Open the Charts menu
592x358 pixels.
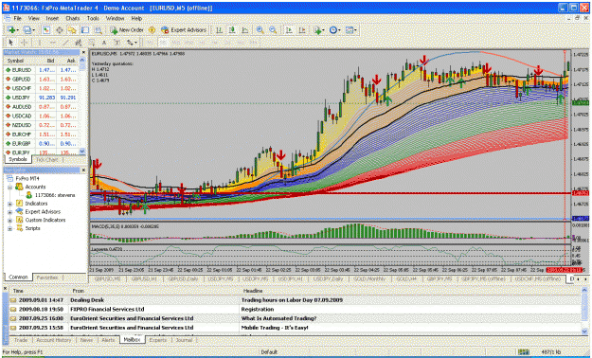[x=73, y=18]
